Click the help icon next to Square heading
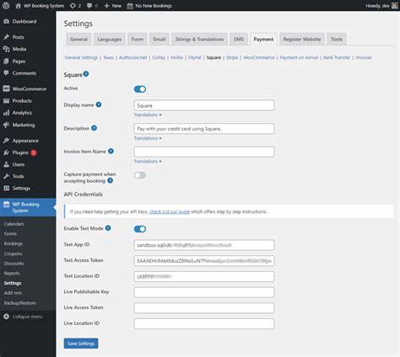This screenshot has width=400, height=357. tap(86, 74)
